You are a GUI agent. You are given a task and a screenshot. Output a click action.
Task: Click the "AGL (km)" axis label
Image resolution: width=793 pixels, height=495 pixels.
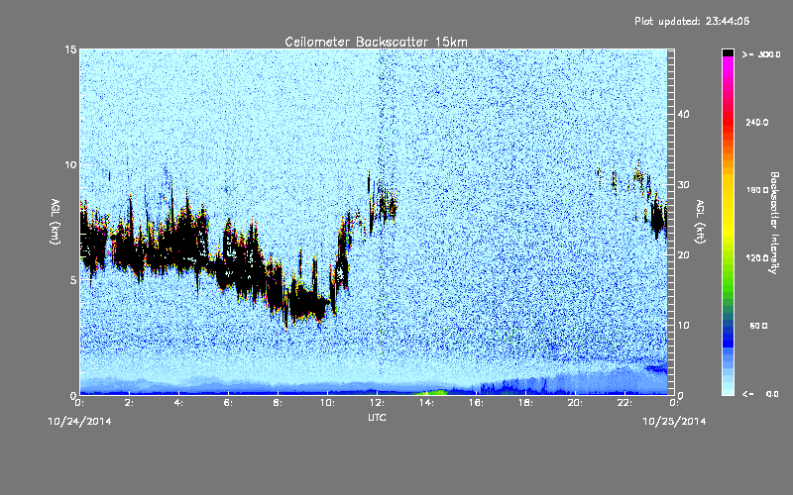pyautogui.click(x=56, y=221)
